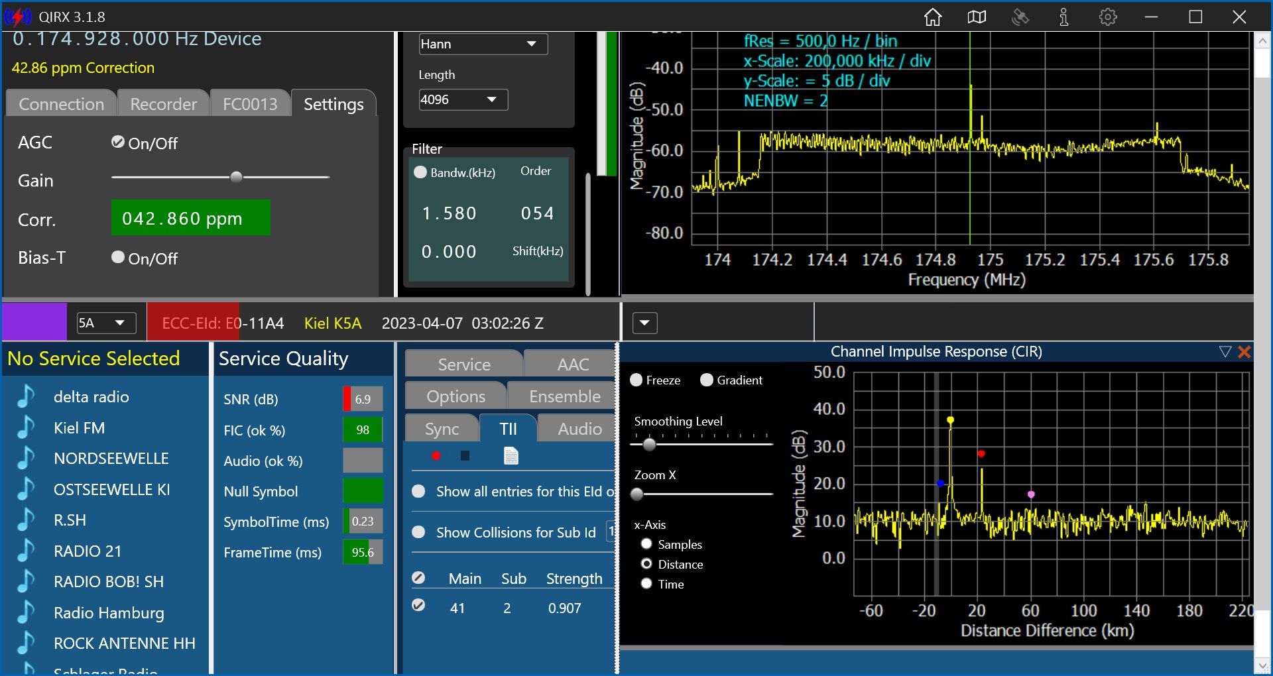Open the Hann window type dropdown
Image resolution: width=1273 pixels, height=676 pixels.
point(483,44)
